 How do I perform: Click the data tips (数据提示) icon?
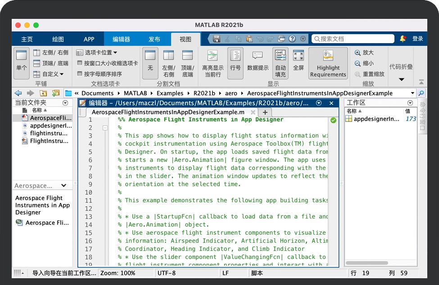point(258,56)
